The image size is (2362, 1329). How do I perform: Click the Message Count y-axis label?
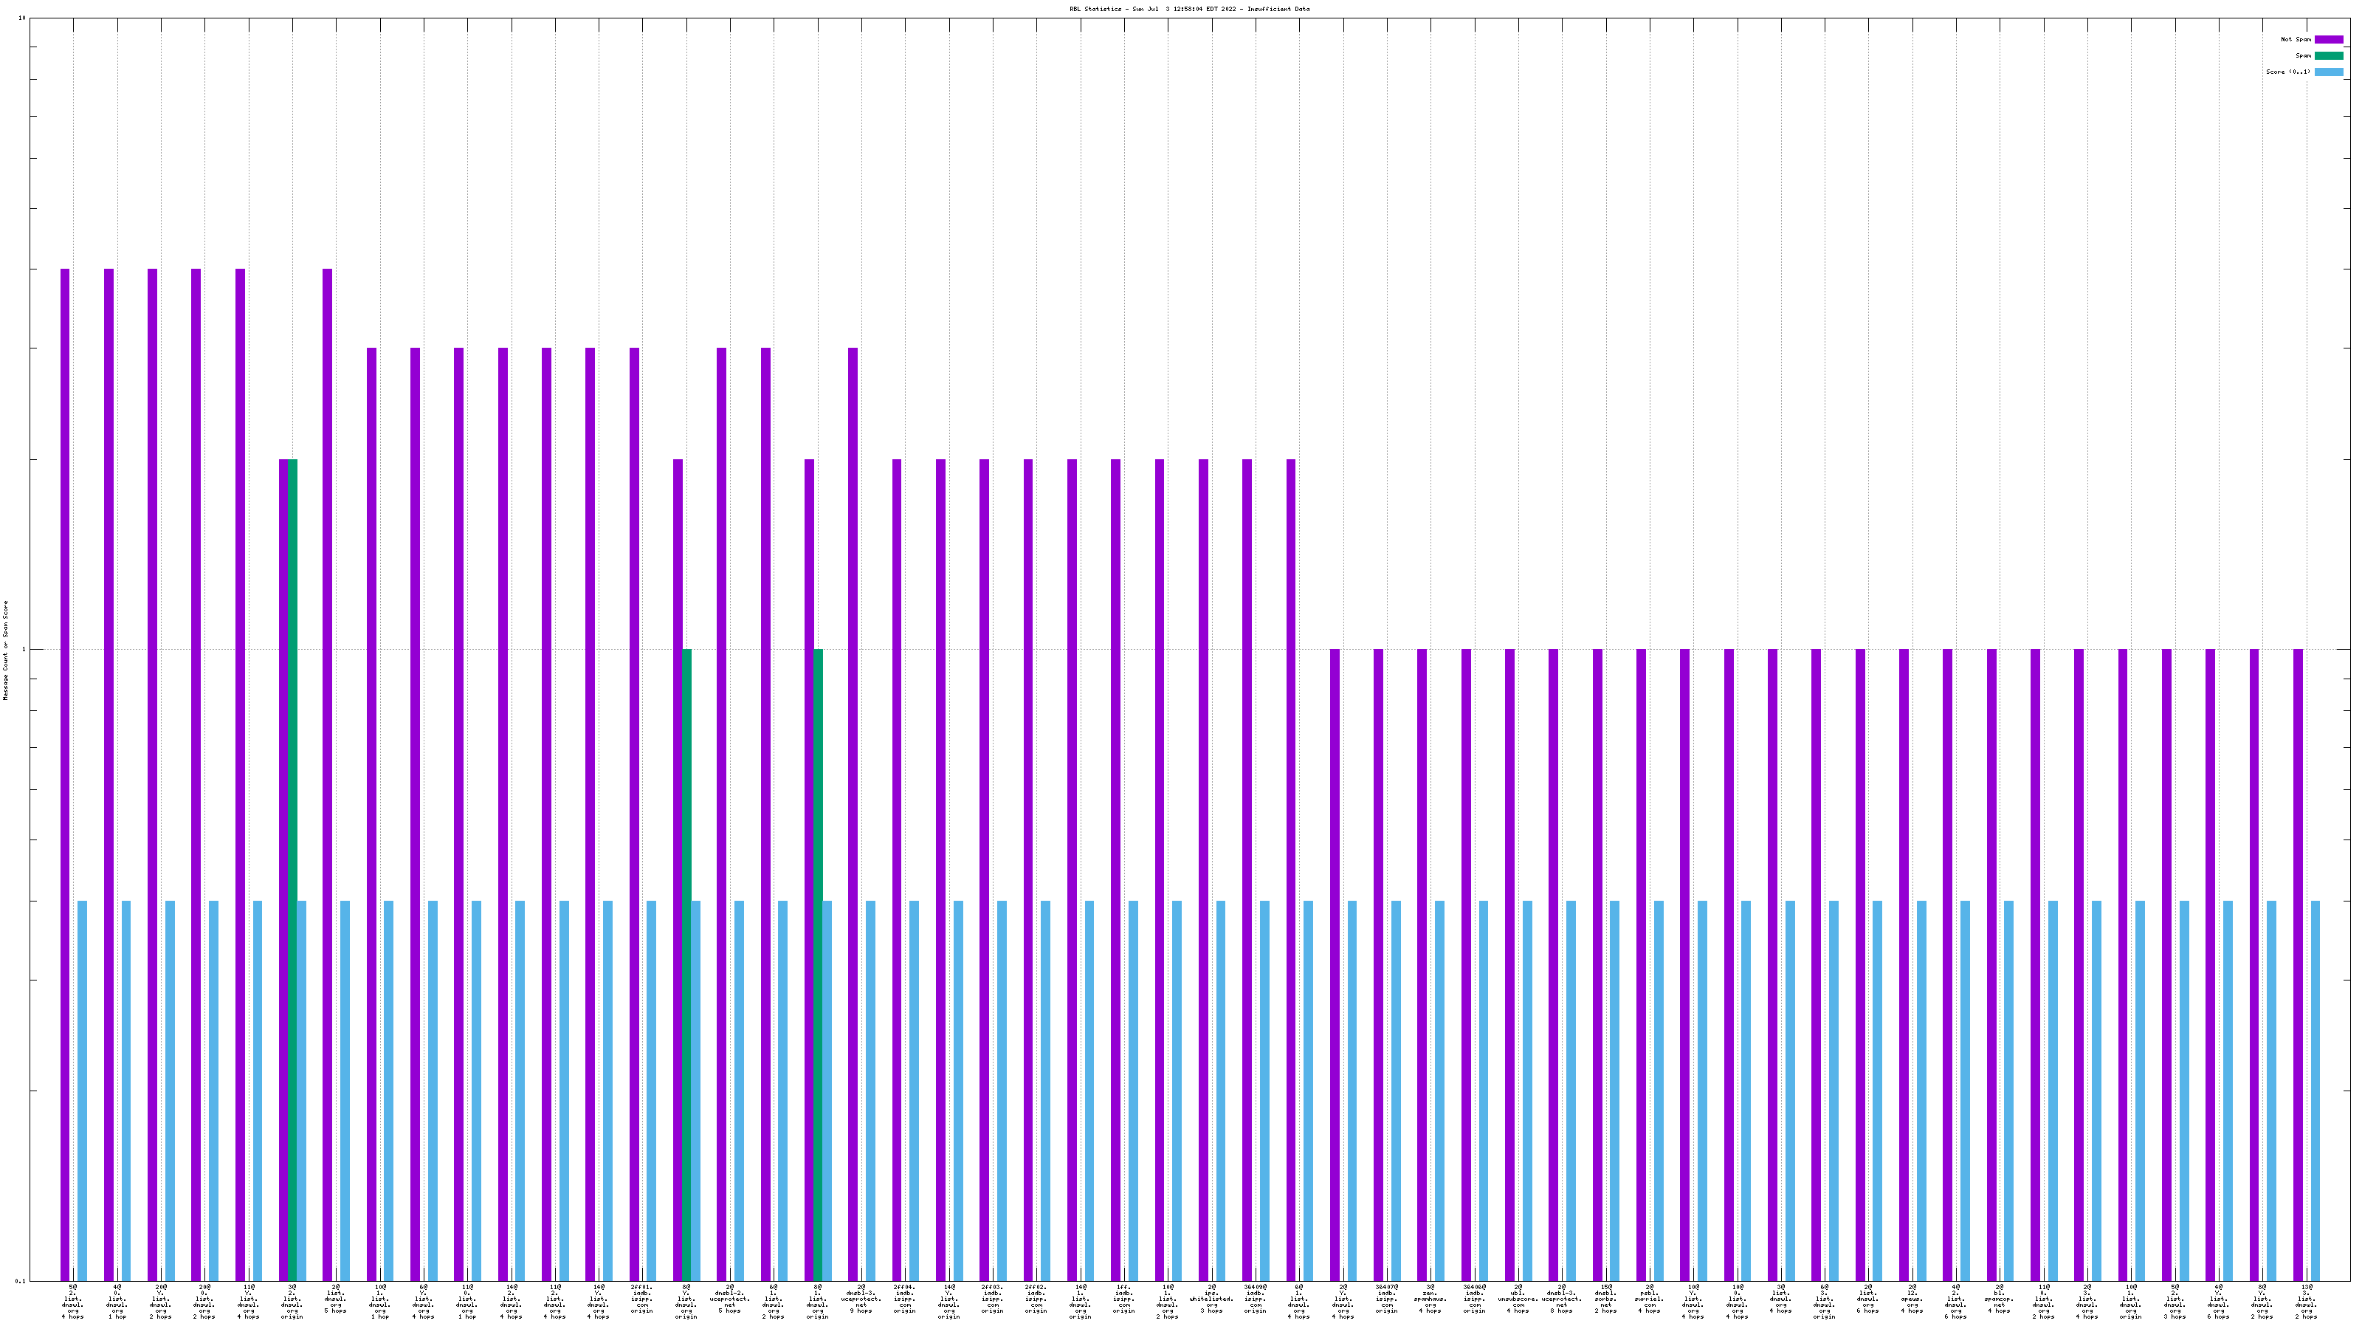[x=5, y=650]
